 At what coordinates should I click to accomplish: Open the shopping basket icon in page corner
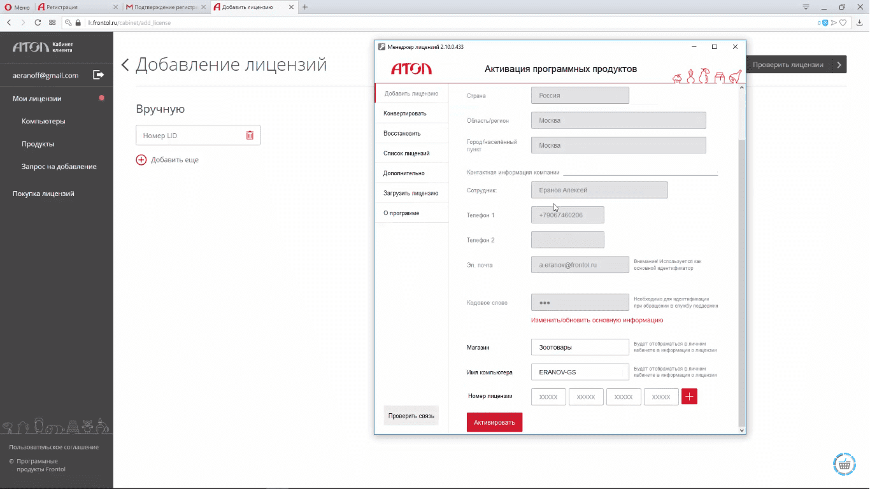[x=845, y=464]
